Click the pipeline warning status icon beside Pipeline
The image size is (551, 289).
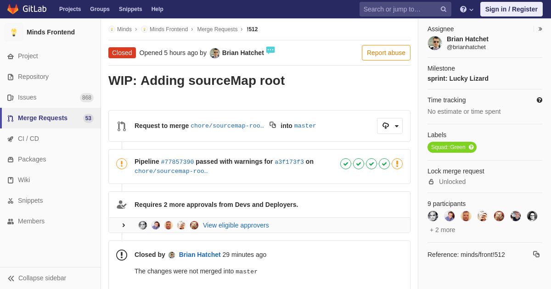click(122, 164)
